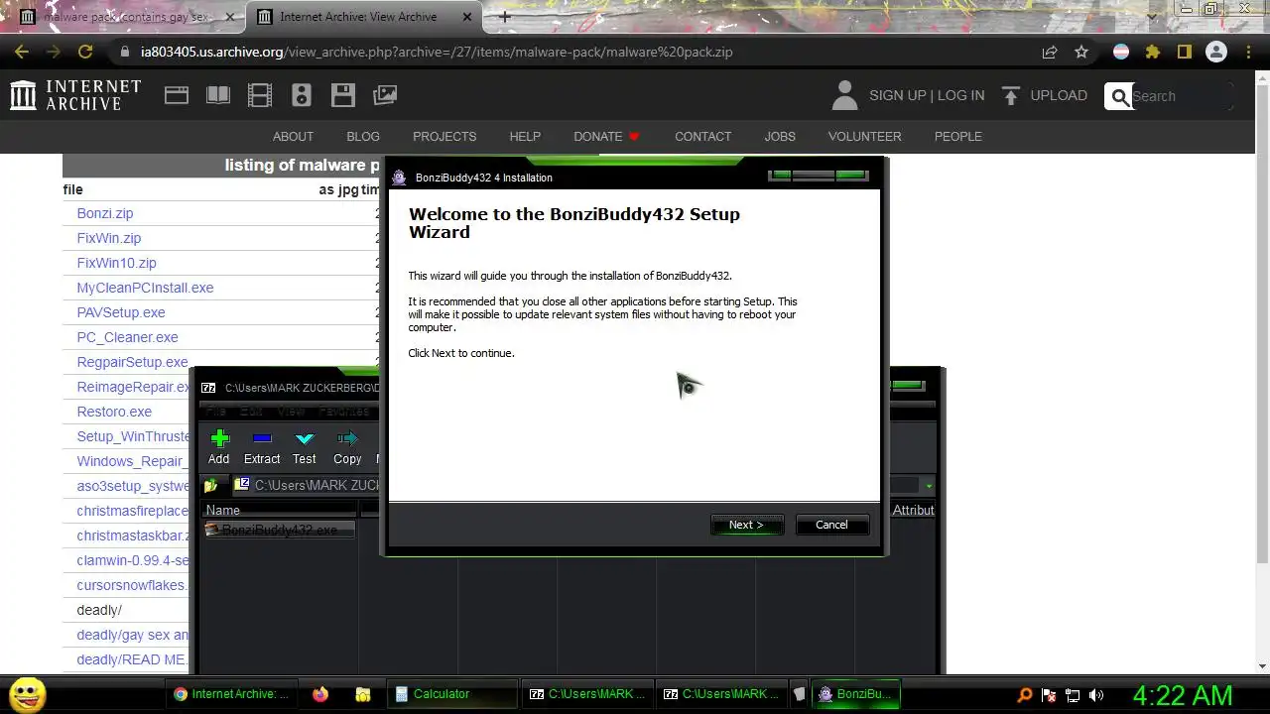This screenshot has height=714, width=1270.
Task: Click the magnifier search icon
Action: [1119, 96]
